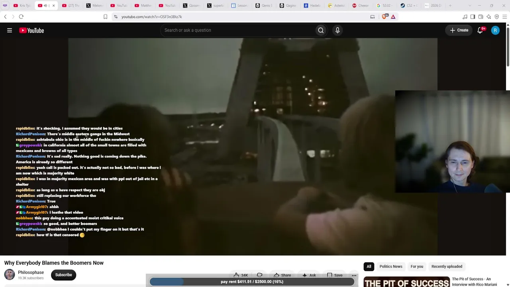Open The Pit of Success video thumbnail

[406, 282]
